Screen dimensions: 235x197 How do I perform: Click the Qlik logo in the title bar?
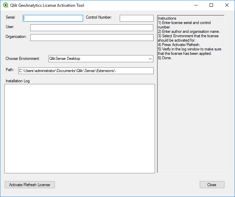pos(5,5)
